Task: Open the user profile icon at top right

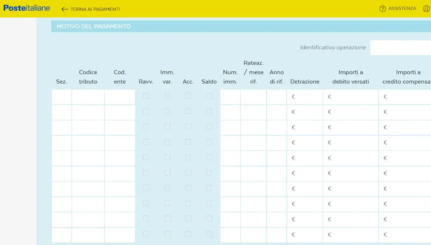Action: coord(427,9)
